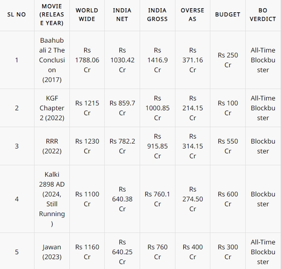The width and height of the screenshot is (281, 269).
Task: Click the Rs 600 Cr budget cell
Action: click(x=228, y=199)
